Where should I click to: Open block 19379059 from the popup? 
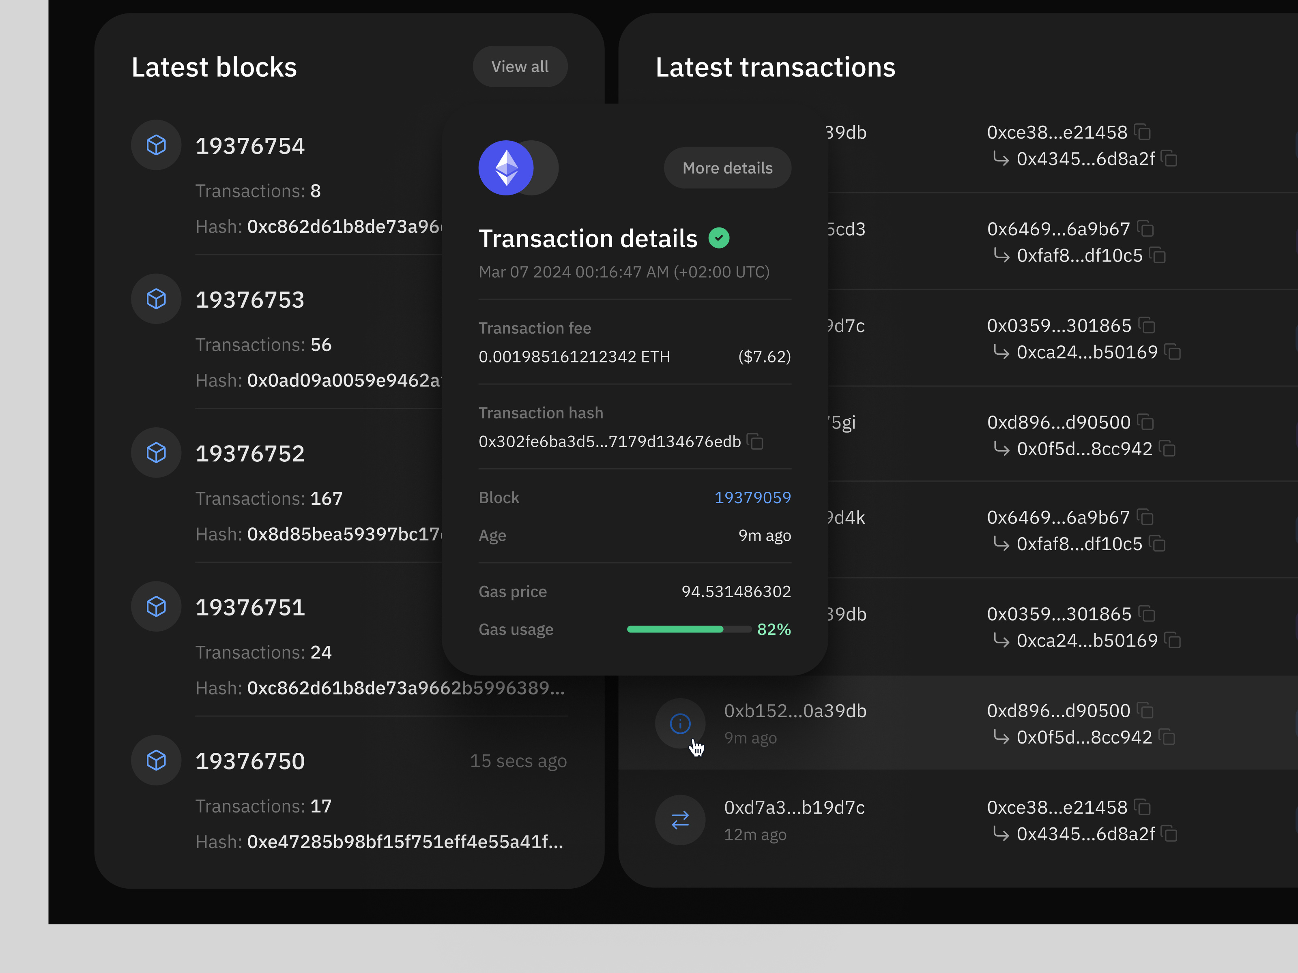pos(753,497)
